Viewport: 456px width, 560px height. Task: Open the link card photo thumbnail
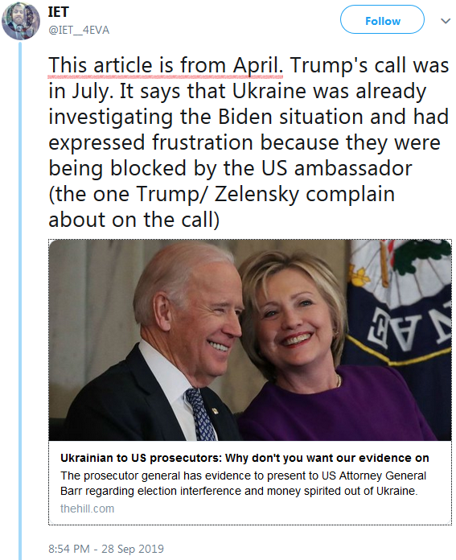(x=250, y=340)
